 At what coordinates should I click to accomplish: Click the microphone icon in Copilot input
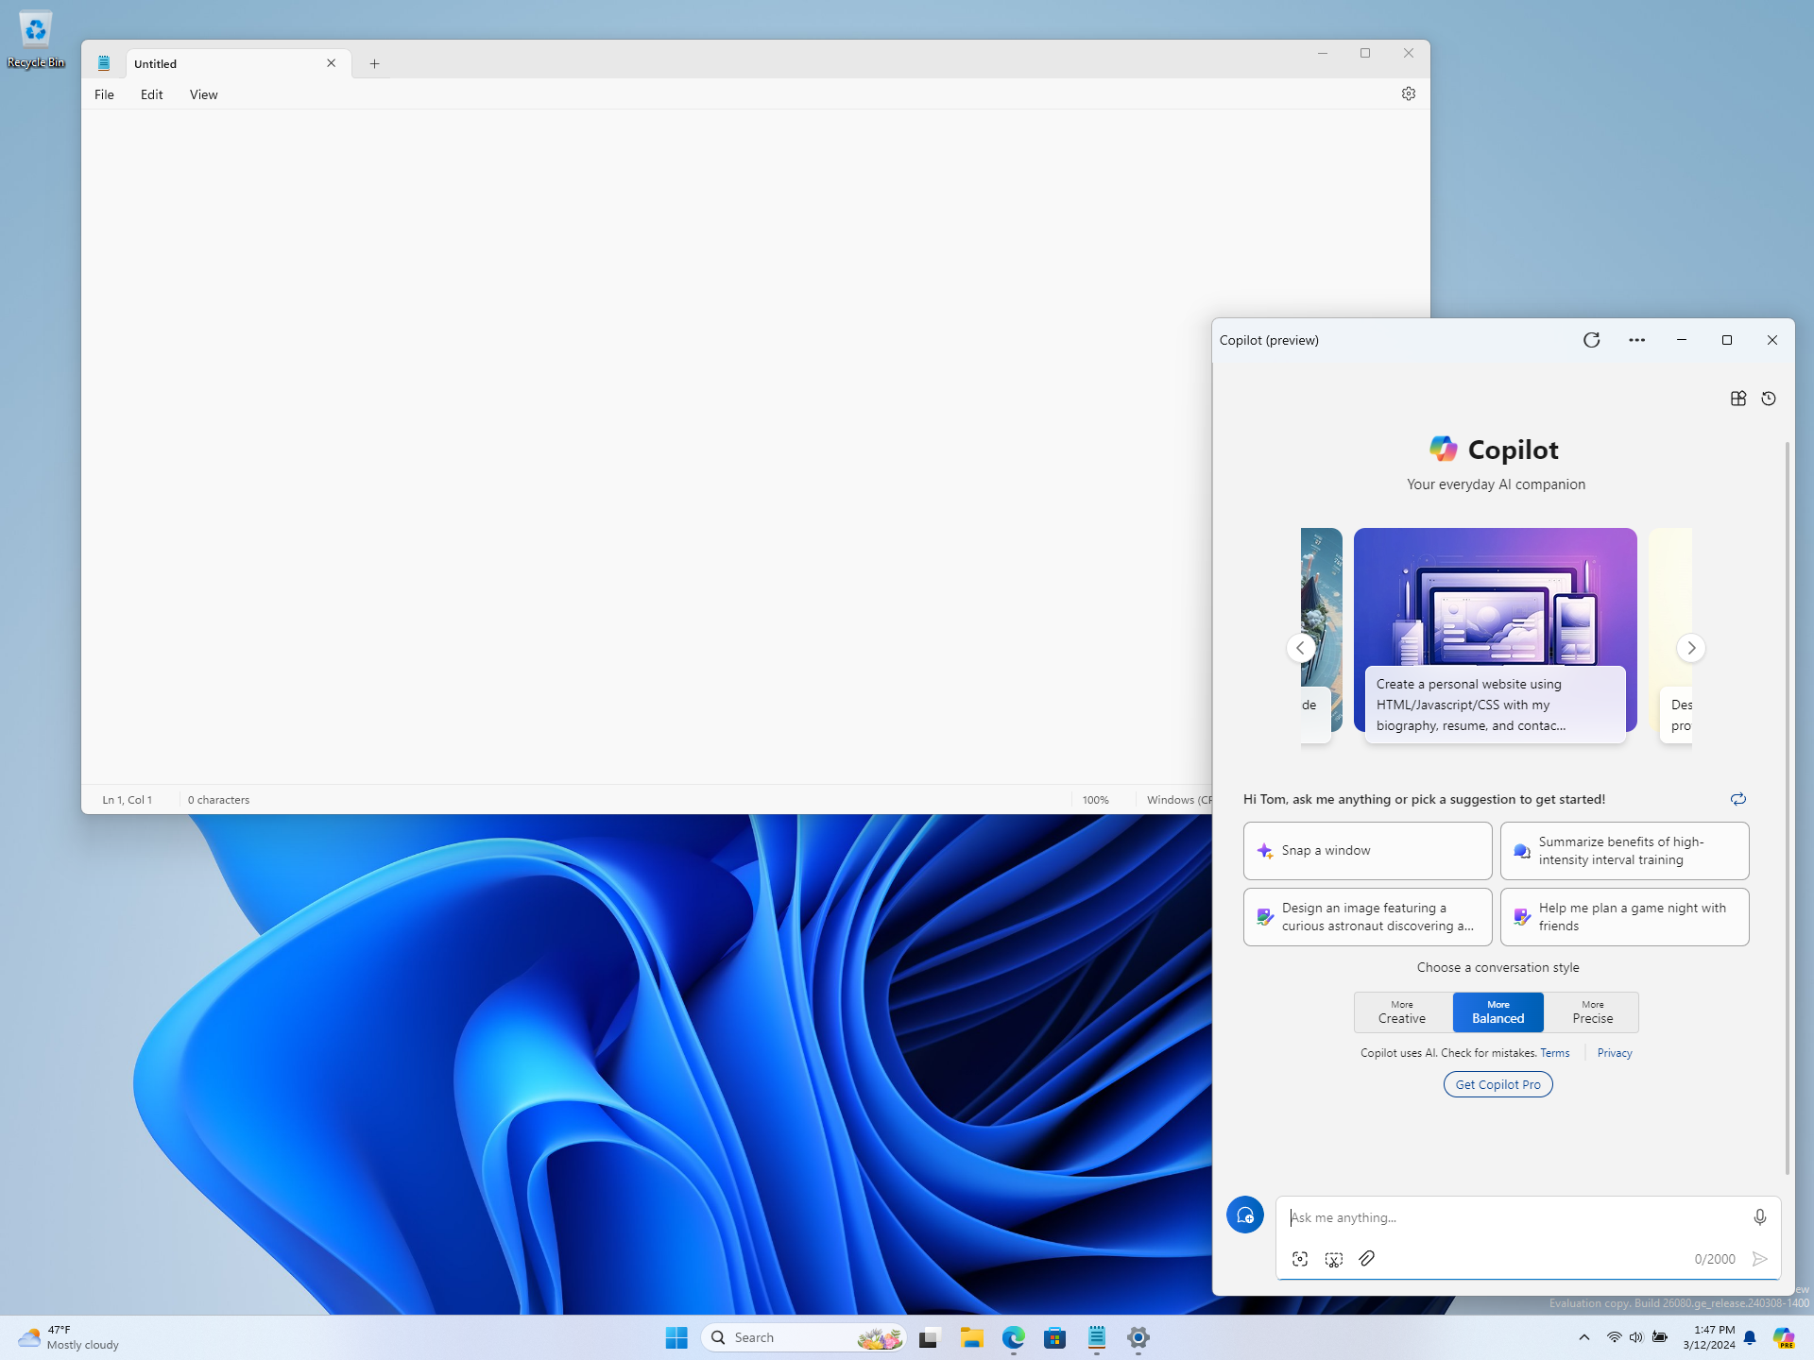click(x=1760, y=1217)
